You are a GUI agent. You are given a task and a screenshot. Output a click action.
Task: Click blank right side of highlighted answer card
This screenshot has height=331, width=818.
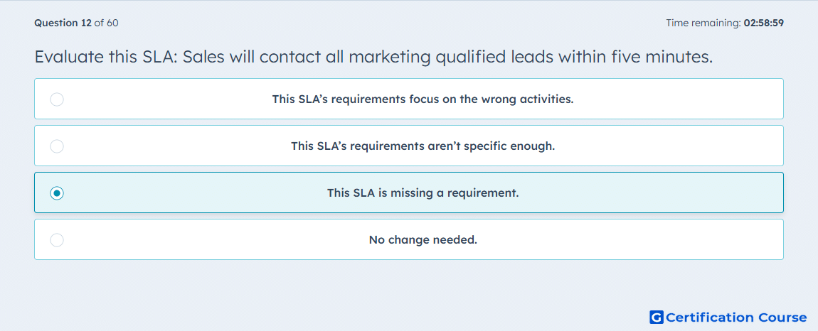point(652,193)
